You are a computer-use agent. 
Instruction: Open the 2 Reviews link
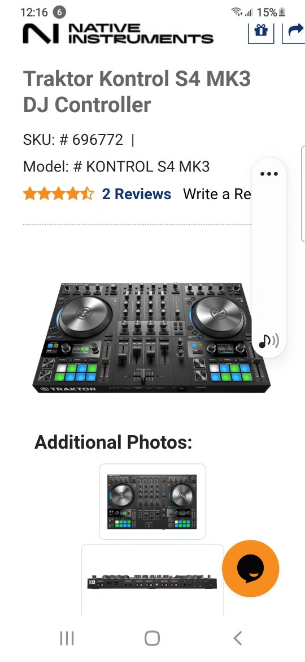[x=137, y=194]
